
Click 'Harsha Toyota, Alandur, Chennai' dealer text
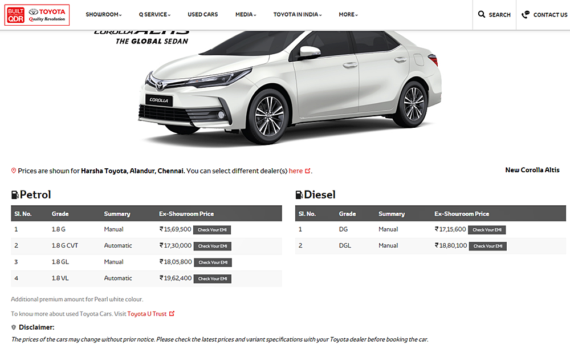click(x=133, y=171)
